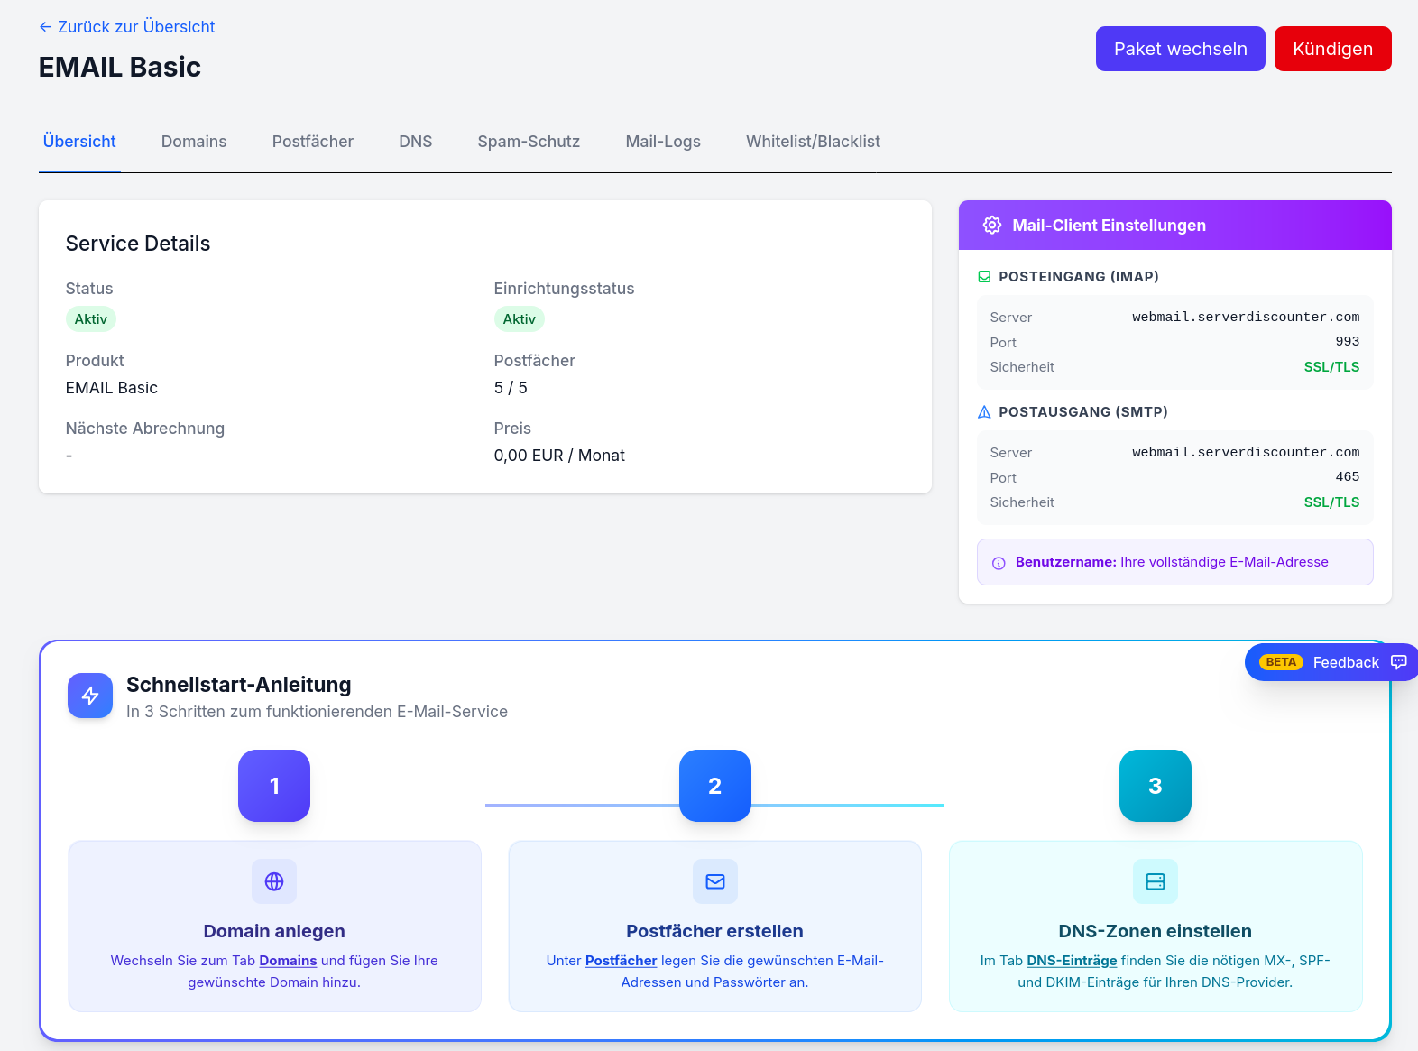This screenshot has height=1051, width=1418.
Task: Click the inbox icon beside POSTEINGANG (IMAP)
Action: pyautogui.click(x=984, y=277)
